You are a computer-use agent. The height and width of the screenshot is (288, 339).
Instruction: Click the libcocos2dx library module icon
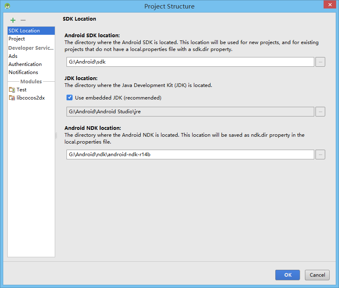tap(12, 98)
